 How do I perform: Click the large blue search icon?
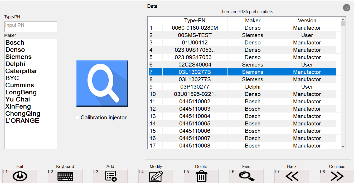pos(102,83)
